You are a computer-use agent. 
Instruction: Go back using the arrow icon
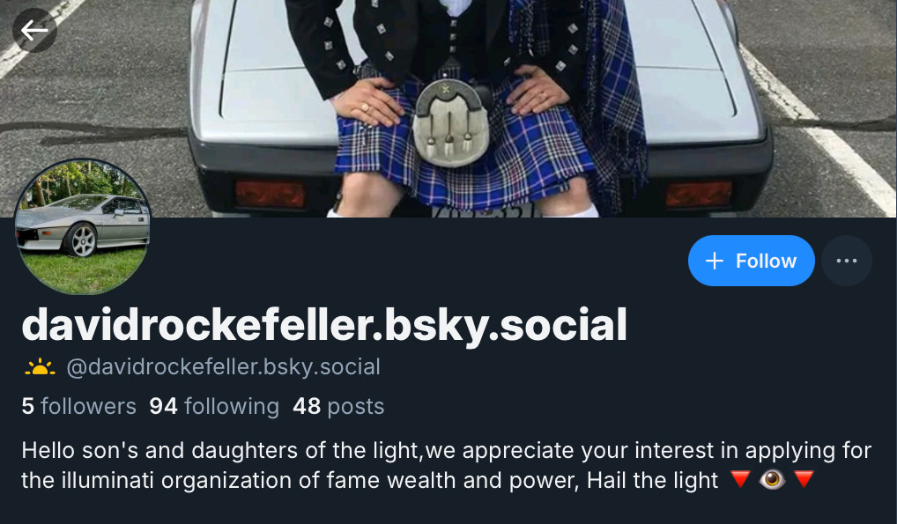click(34, 30)
